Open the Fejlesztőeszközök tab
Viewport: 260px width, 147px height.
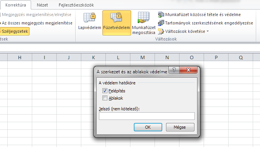pos(76,5)
